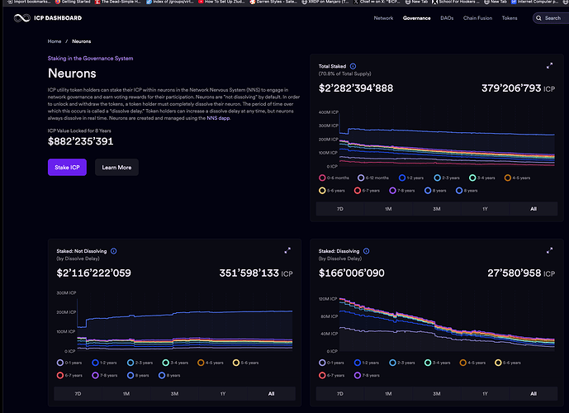Toggle 7-8 years series in Not Dissolving chart

tap(105, 375)
